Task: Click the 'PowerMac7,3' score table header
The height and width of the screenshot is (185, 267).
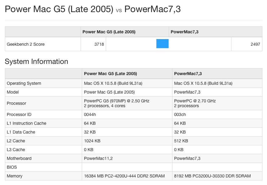Action: tap(184, 32)
